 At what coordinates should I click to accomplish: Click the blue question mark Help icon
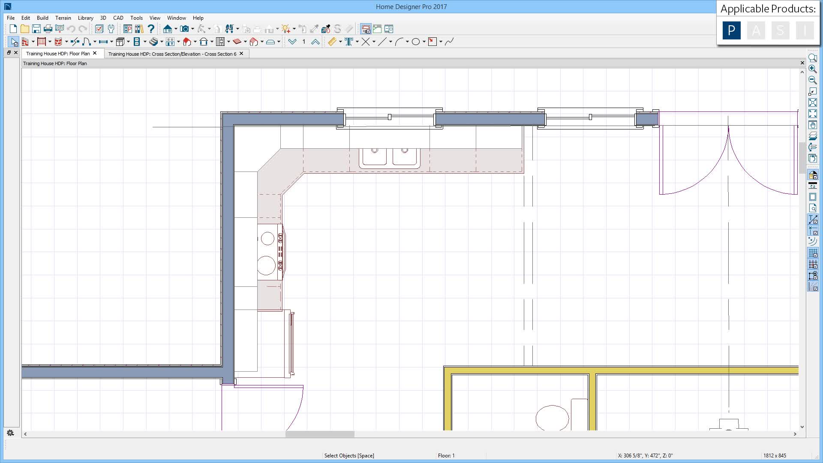click(151, 29)
